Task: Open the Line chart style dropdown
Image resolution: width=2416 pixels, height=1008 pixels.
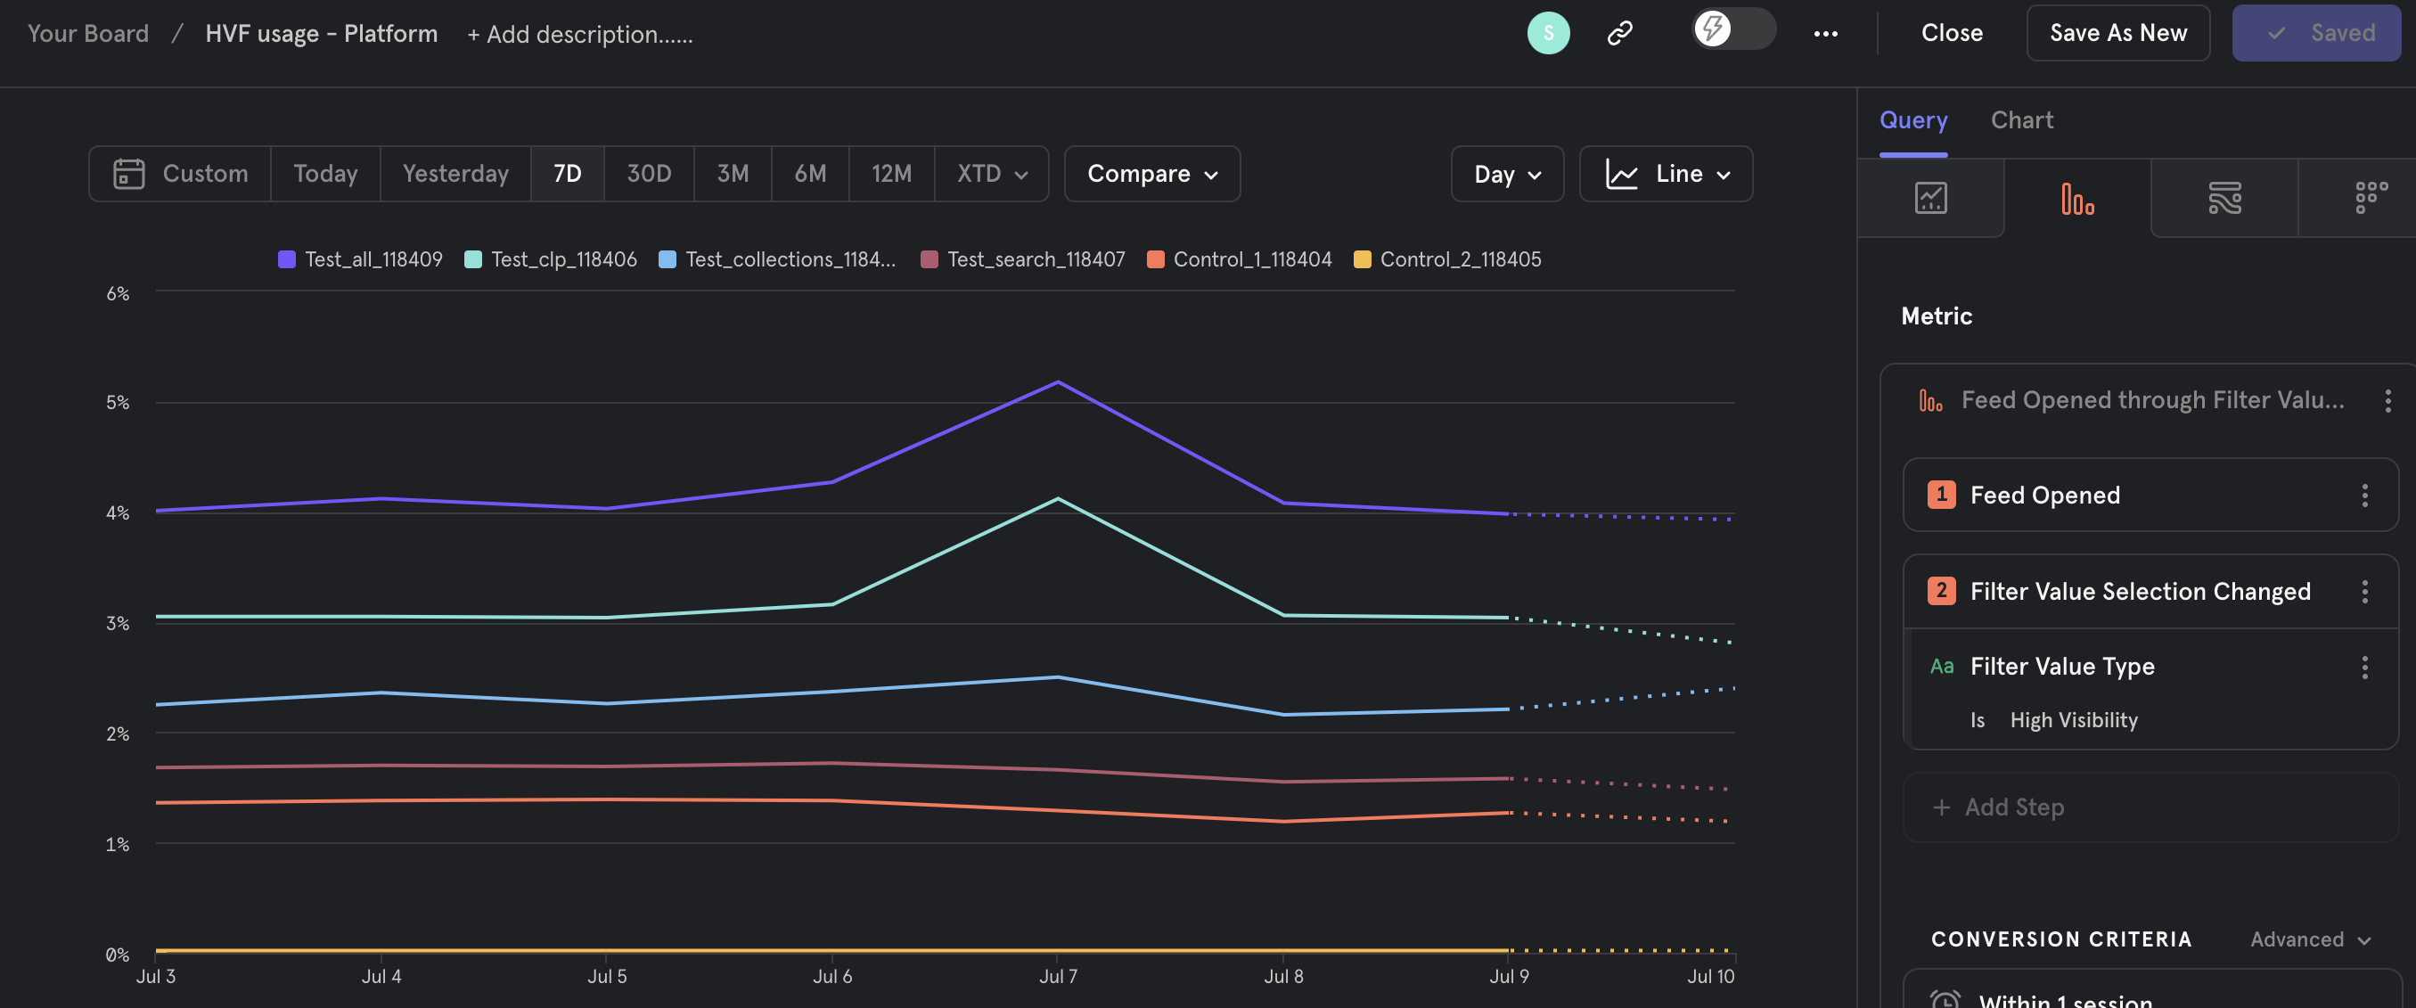Action: click(1667, 174)
